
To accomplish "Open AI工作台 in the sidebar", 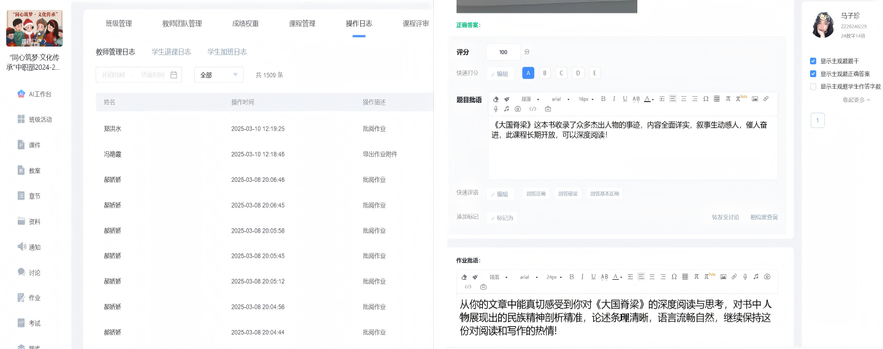I will (x=40, y=94).
